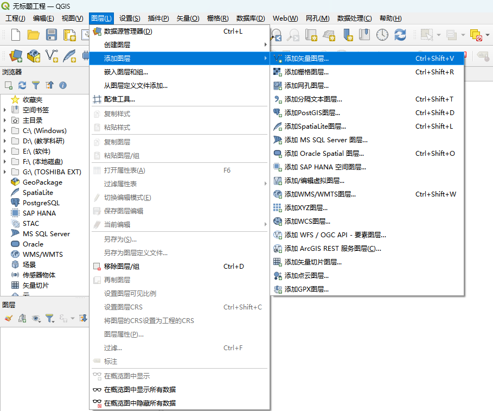The height and width of the screenshot is (411, 493).
Task: Select 移除图层/组 menu entry
Action: 180,266
